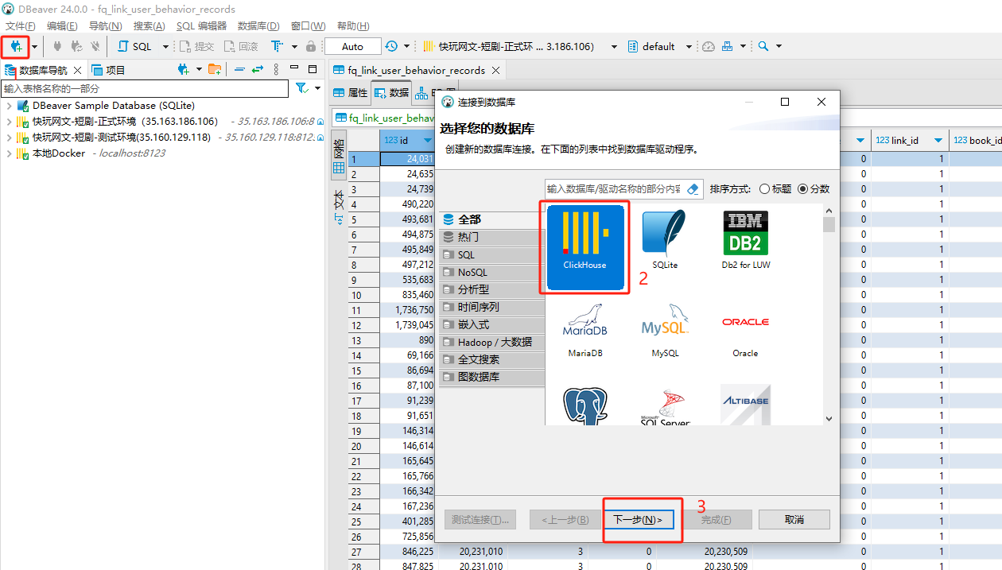Open the 编辑 menu
Screen dimensions: 1002x570
62,26
